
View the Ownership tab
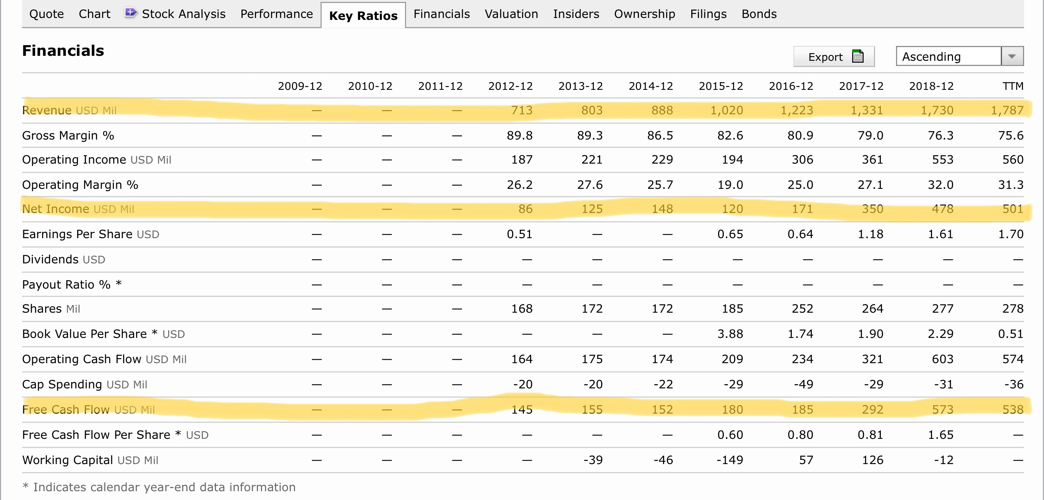pos(644,14)
